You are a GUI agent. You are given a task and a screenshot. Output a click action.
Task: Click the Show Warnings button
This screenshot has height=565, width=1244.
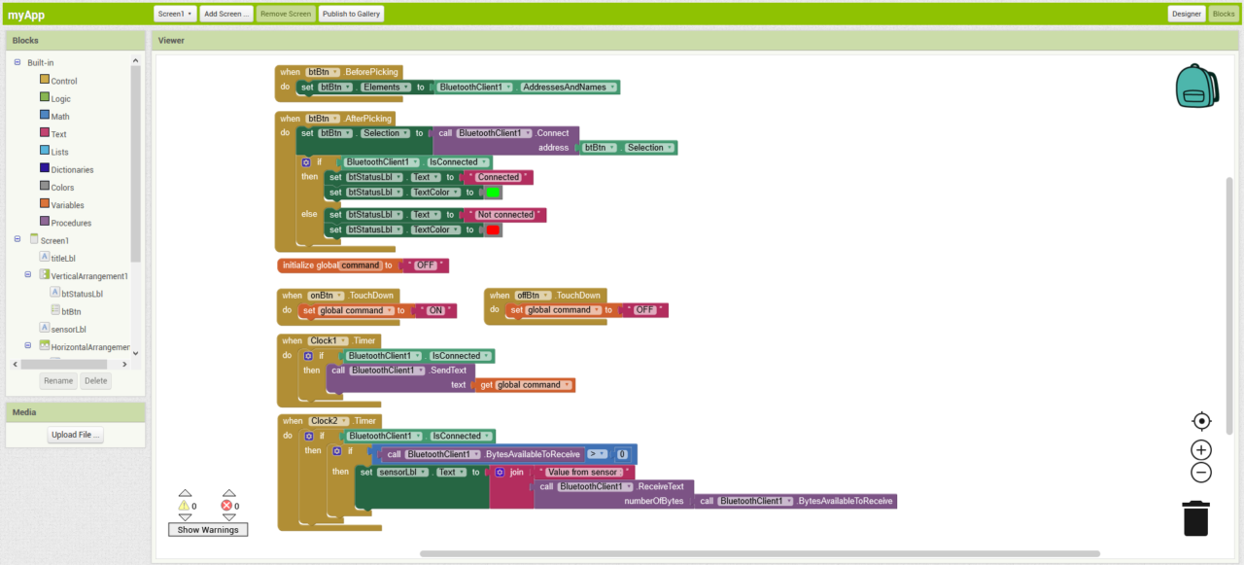point(207,530)
